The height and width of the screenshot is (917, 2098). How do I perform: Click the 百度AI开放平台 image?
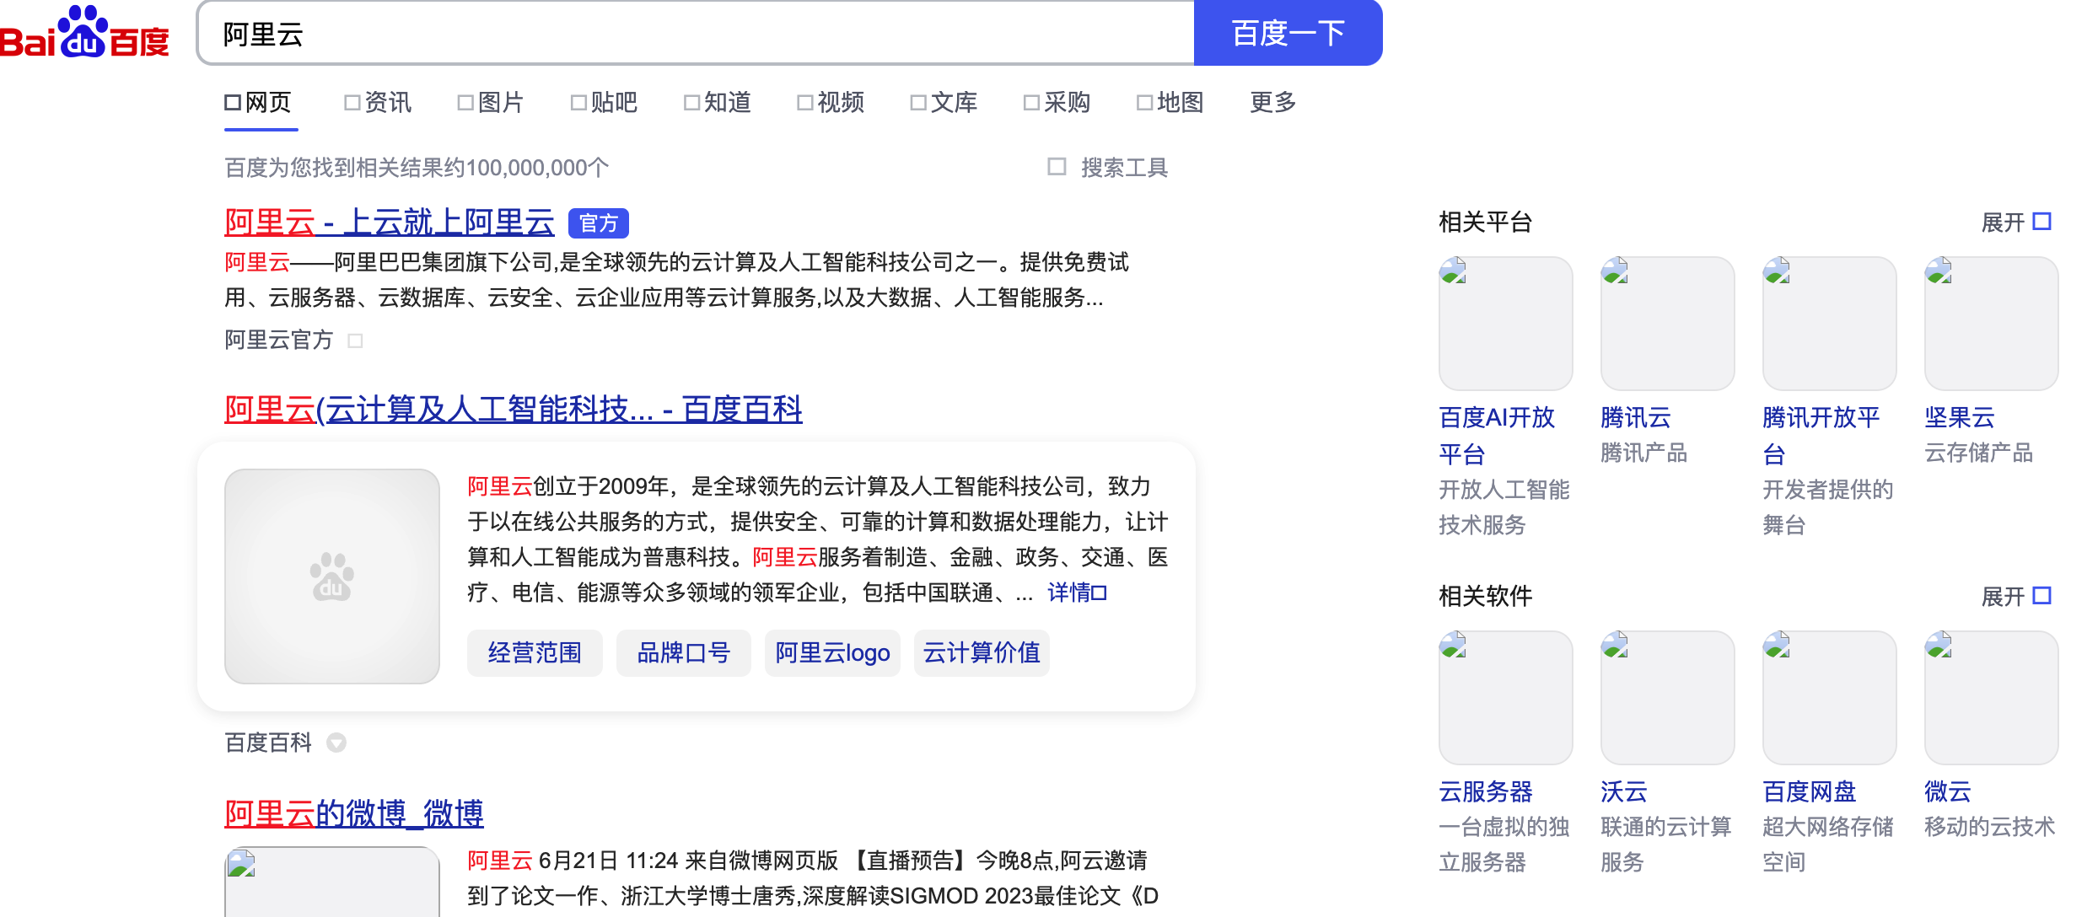pyautogui.click(x=1506, y=324)
